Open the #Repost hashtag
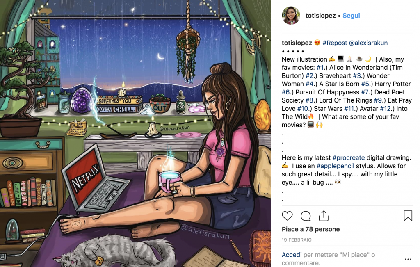420x267 pixels. tap(335, 43)
